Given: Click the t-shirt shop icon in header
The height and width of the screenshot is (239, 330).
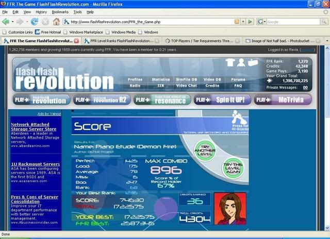Looking at the screenshot, I should 229,62.
